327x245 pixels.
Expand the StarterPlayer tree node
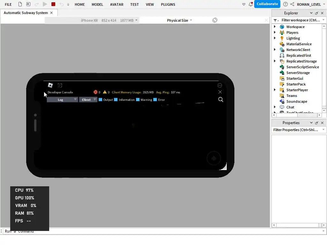[275, 90]
